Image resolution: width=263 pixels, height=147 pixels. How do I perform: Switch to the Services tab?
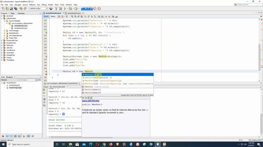point(21,13)
